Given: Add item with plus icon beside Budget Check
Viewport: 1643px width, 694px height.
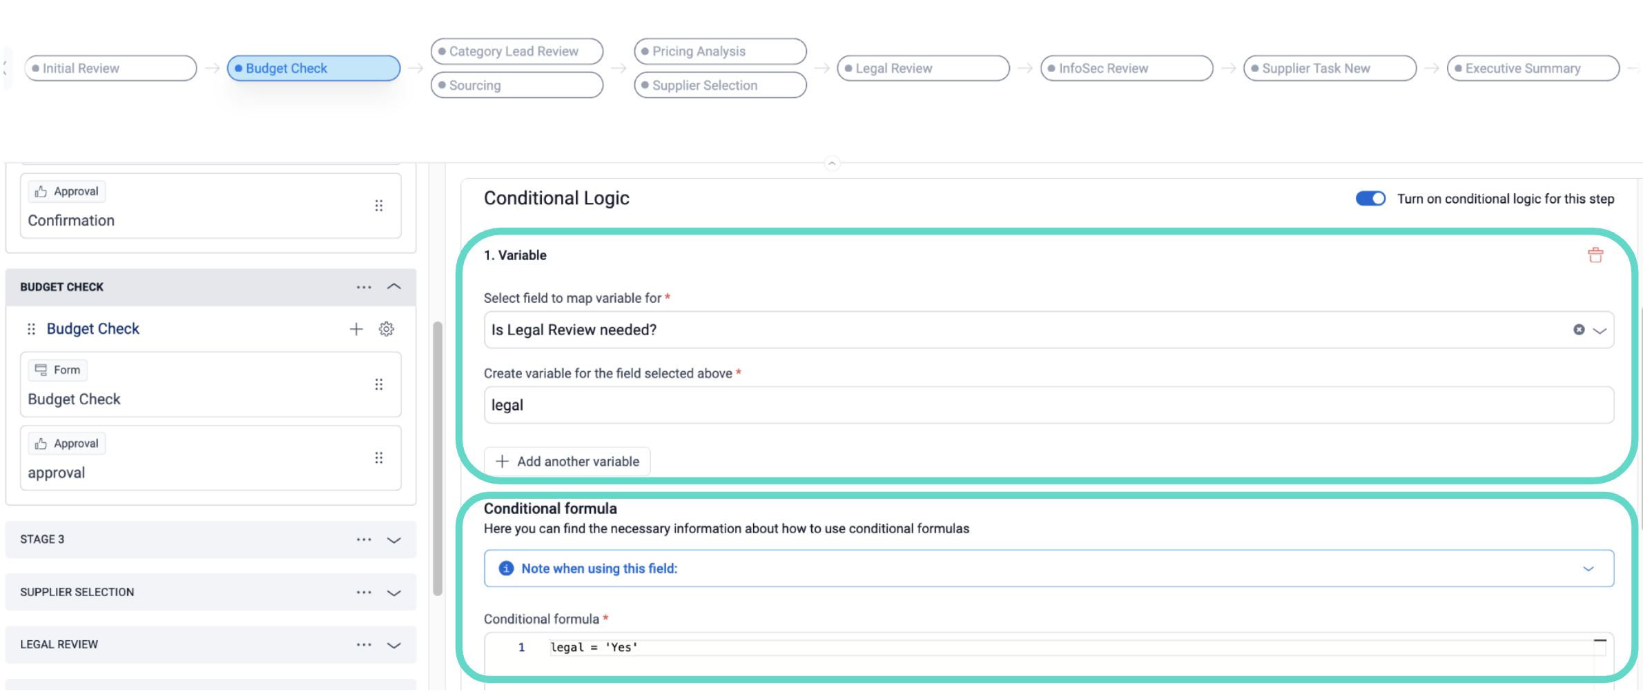Looking at the screenshot, I should (x=356, y=329).
